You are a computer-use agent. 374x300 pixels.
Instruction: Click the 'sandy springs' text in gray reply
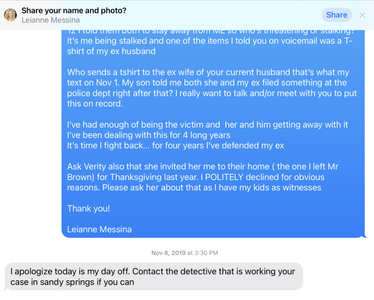click(67, 282)
